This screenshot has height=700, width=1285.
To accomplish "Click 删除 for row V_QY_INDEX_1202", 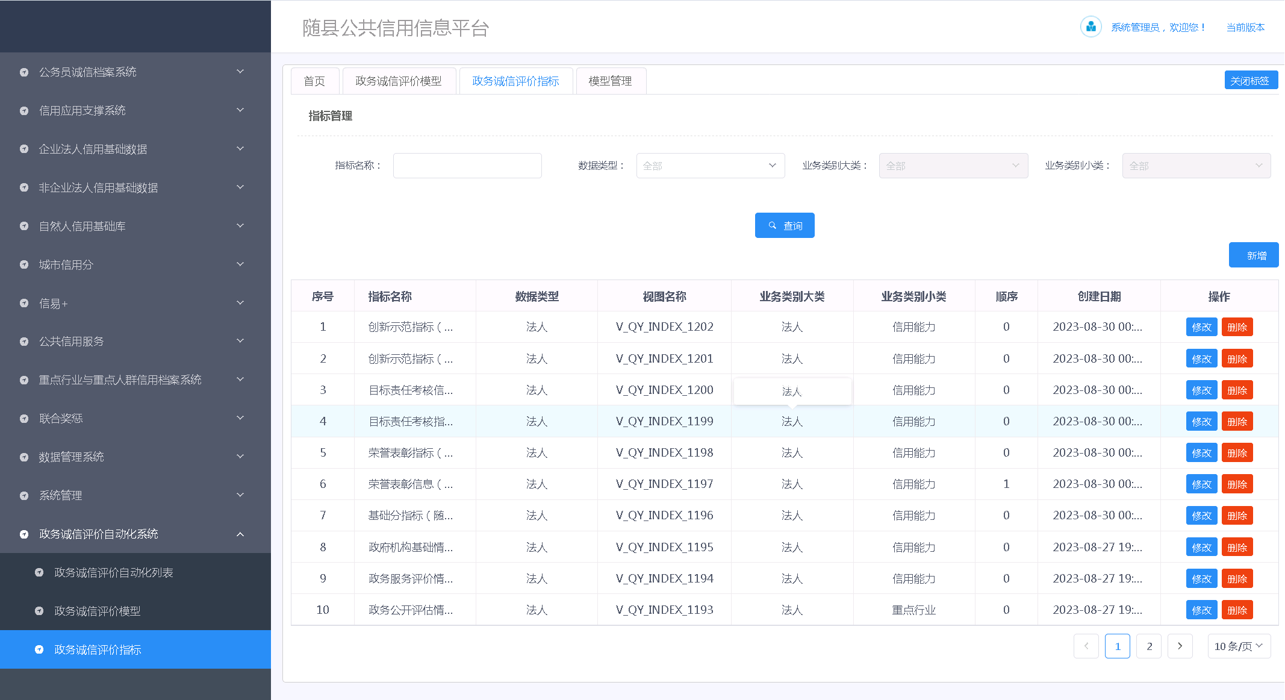I will pyautogui.click(x=1237, y=327).
